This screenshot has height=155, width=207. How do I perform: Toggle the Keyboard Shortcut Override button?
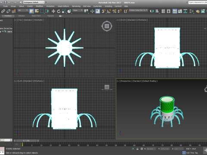click(97, 11)
